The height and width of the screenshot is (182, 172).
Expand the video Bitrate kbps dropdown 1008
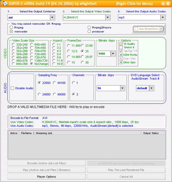pyautogui.click(x=113, y=53)
